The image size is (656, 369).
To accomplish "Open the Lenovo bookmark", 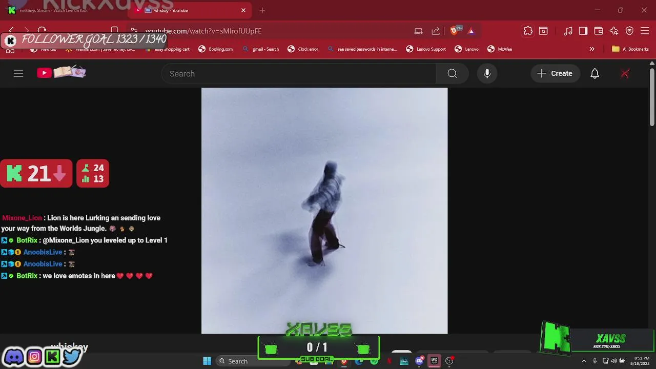I will (x=466, y=49).
